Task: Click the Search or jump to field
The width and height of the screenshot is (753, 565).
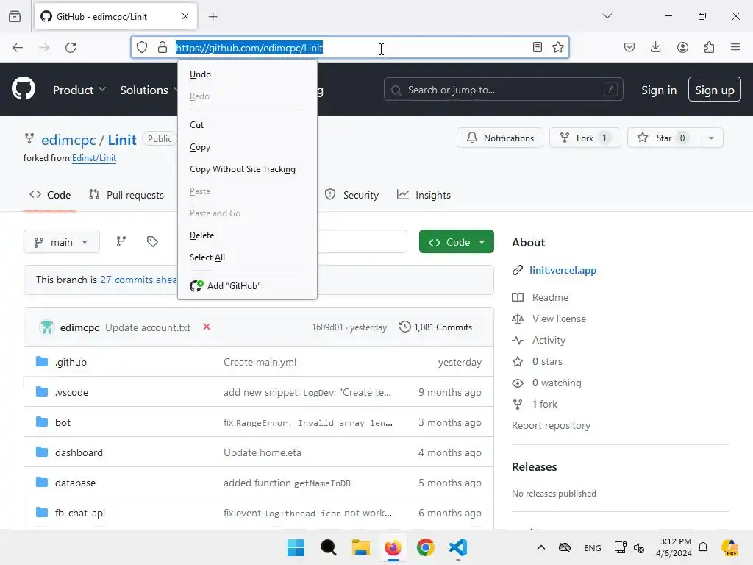Action: coord(503,90)
